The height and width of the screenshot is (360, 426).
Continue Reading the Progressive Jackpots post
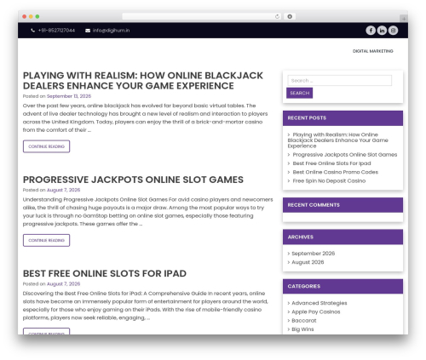point(46,240)
